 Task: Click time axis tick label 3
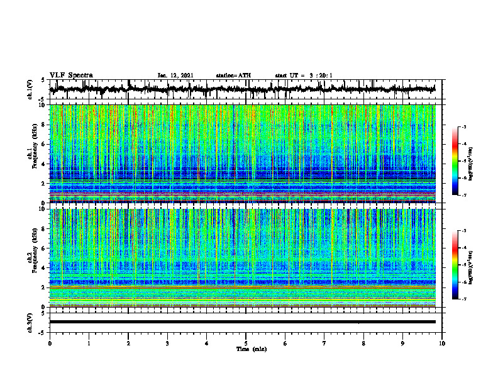click(167, 343)
